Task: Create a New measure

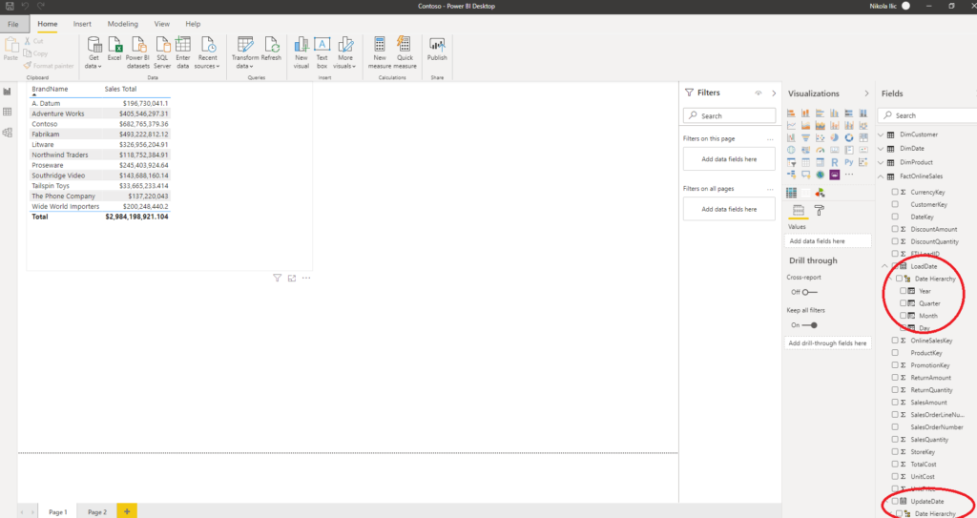Action: click(x=380, y=52)
